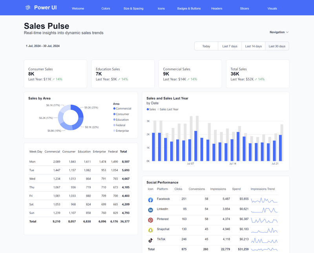Open the Badges & Buttons tab
The image size is (314, 253).
click(188, 8)
